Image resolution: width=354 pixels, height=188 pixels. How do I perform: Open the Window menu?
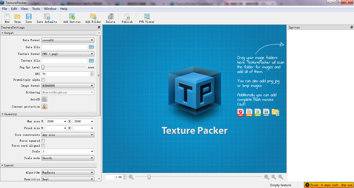click(50, 9)
